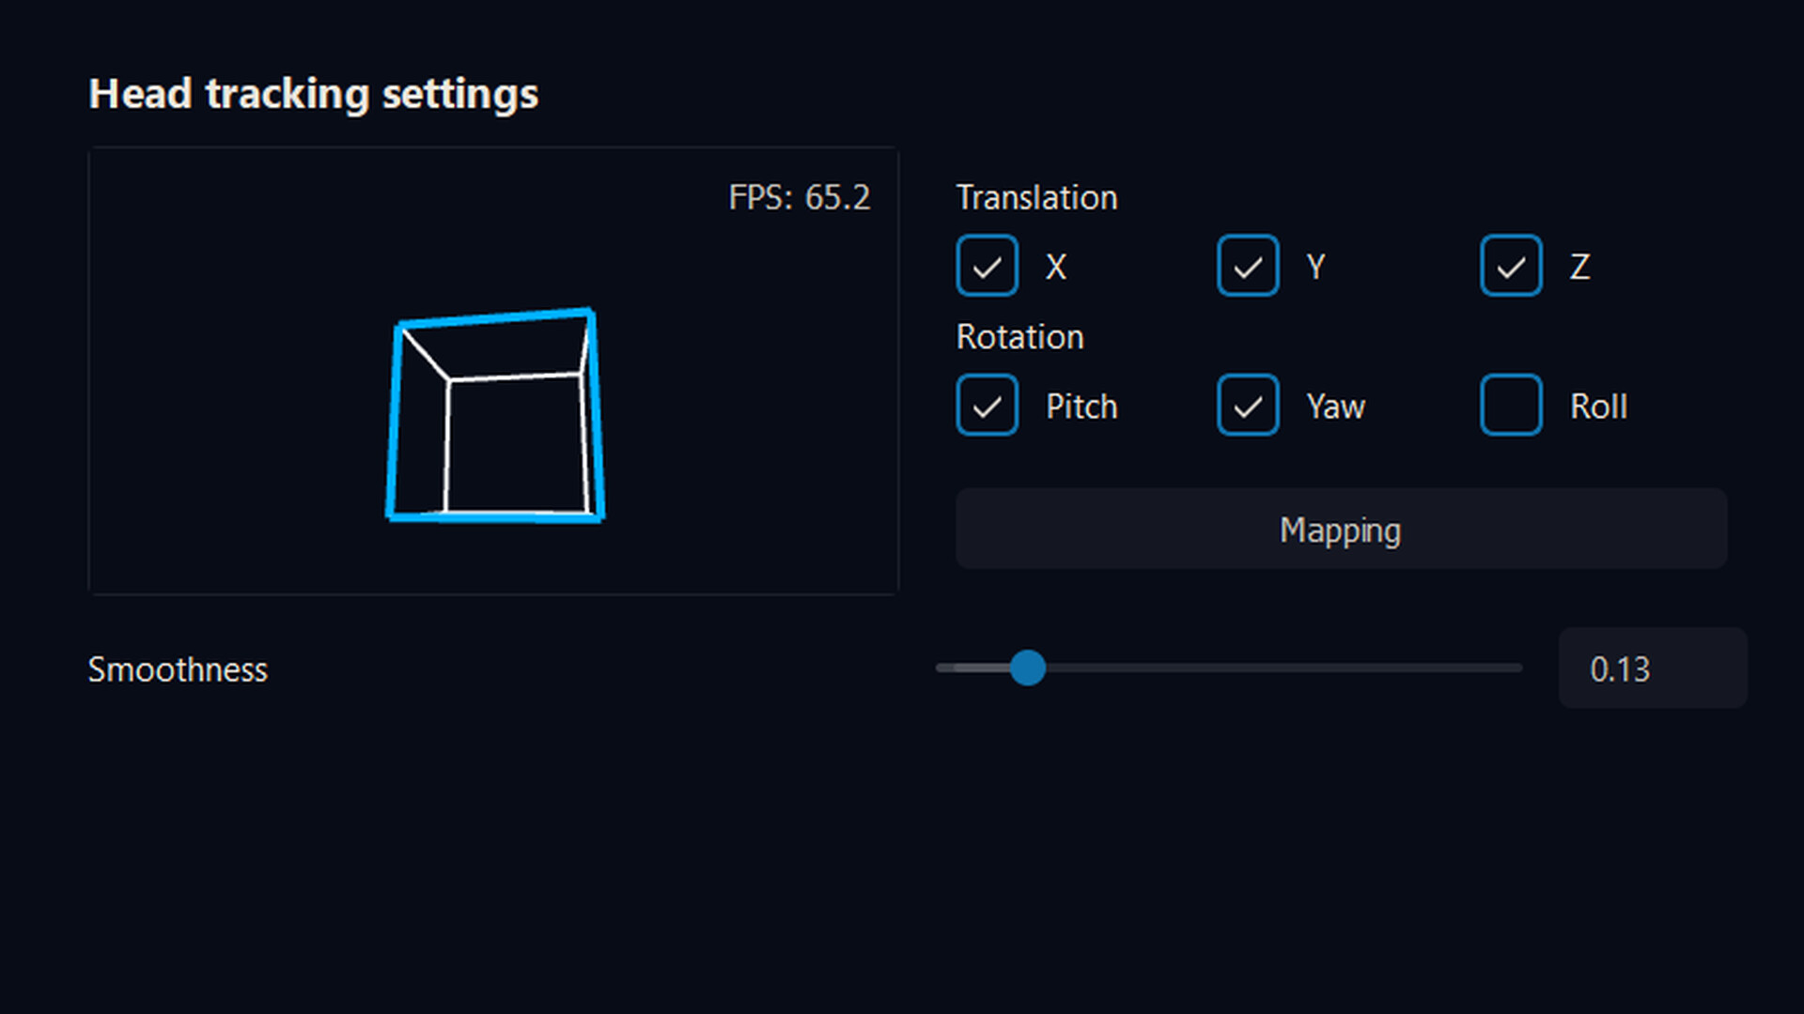Screen dimensions: 1804x1014
Task: Click the Head tracking settings heading
Action: click(x=313, y=94)
